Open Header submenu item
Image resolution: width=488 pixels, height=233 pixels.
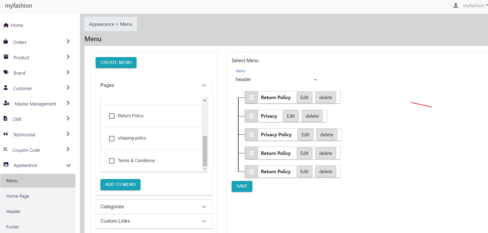38,211
